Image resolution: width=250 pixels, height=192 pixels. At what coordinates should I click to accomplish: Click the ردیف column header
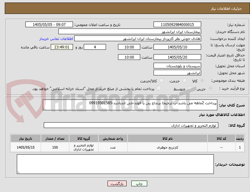coord(240,138)
